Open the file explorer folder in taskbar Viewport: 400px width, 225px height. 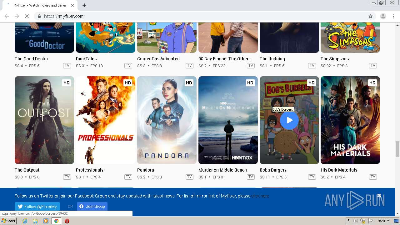[x=35, y=221]
